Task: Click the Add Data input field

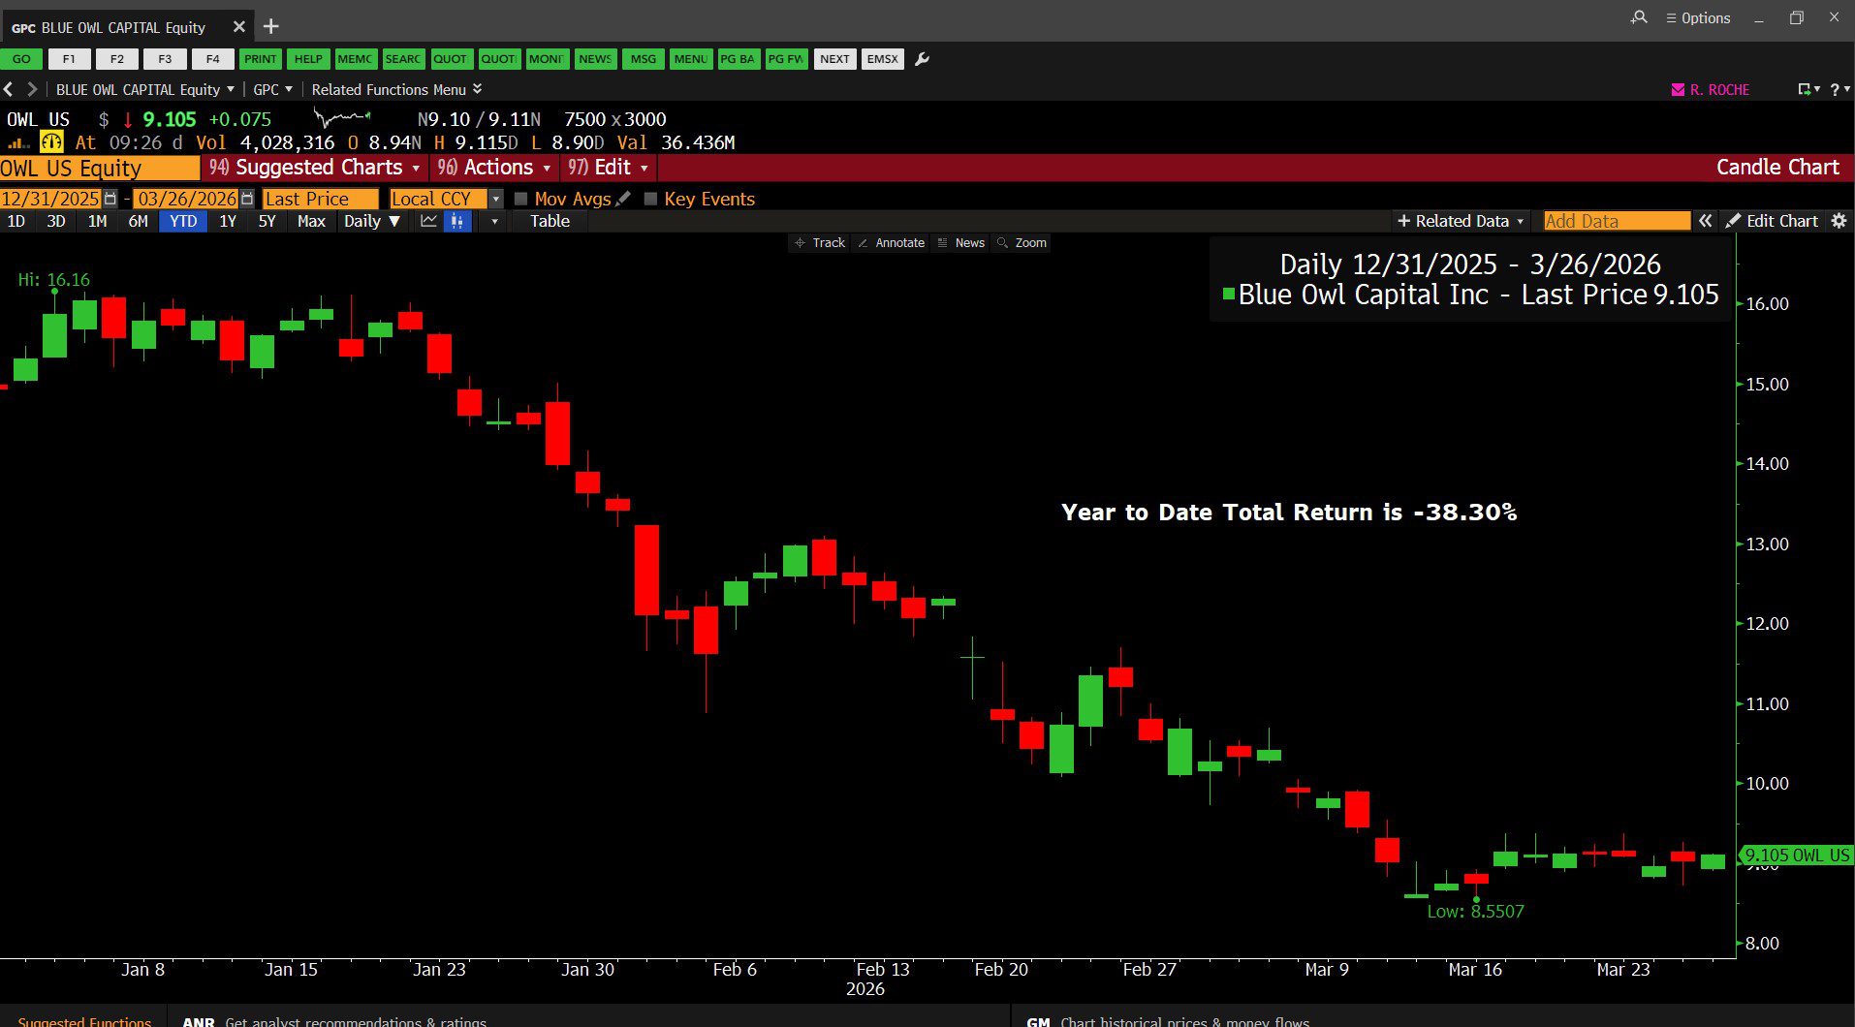Action: 1616,221
